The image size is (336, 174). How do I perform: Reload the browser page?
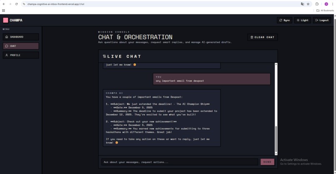click(16, 4)
